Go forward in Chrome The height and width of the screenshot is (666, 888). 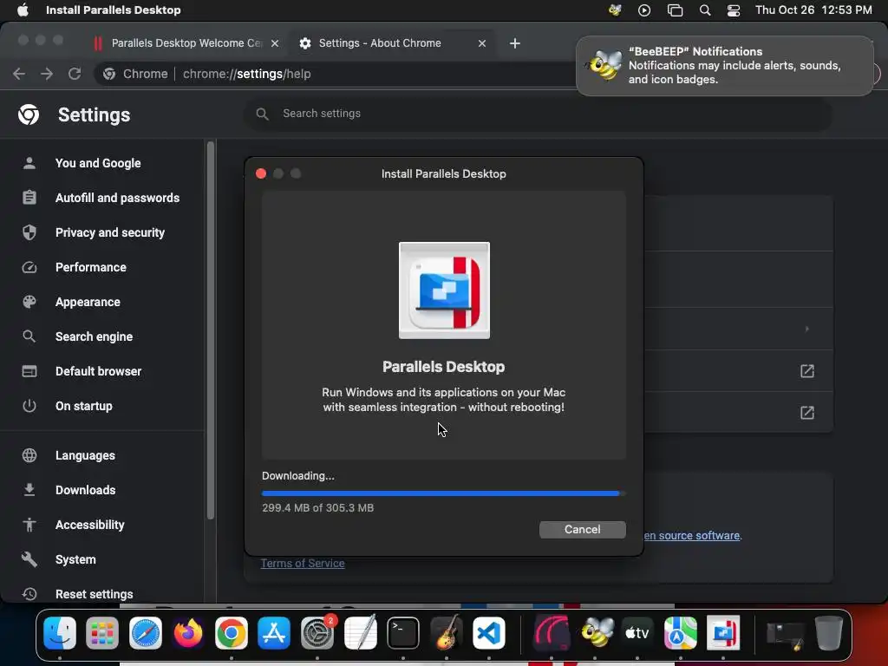coord(47,74)
